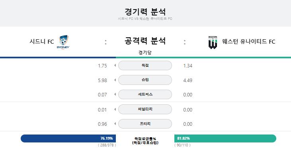The image size is (291, 148).
Task: Select the 페널티킥 stat pill
Action: click(145, 110)
